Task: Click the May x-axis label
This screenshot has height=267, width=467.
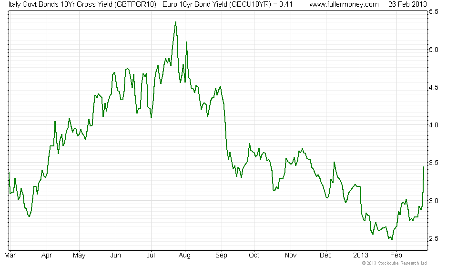Action: coord(79,256)
